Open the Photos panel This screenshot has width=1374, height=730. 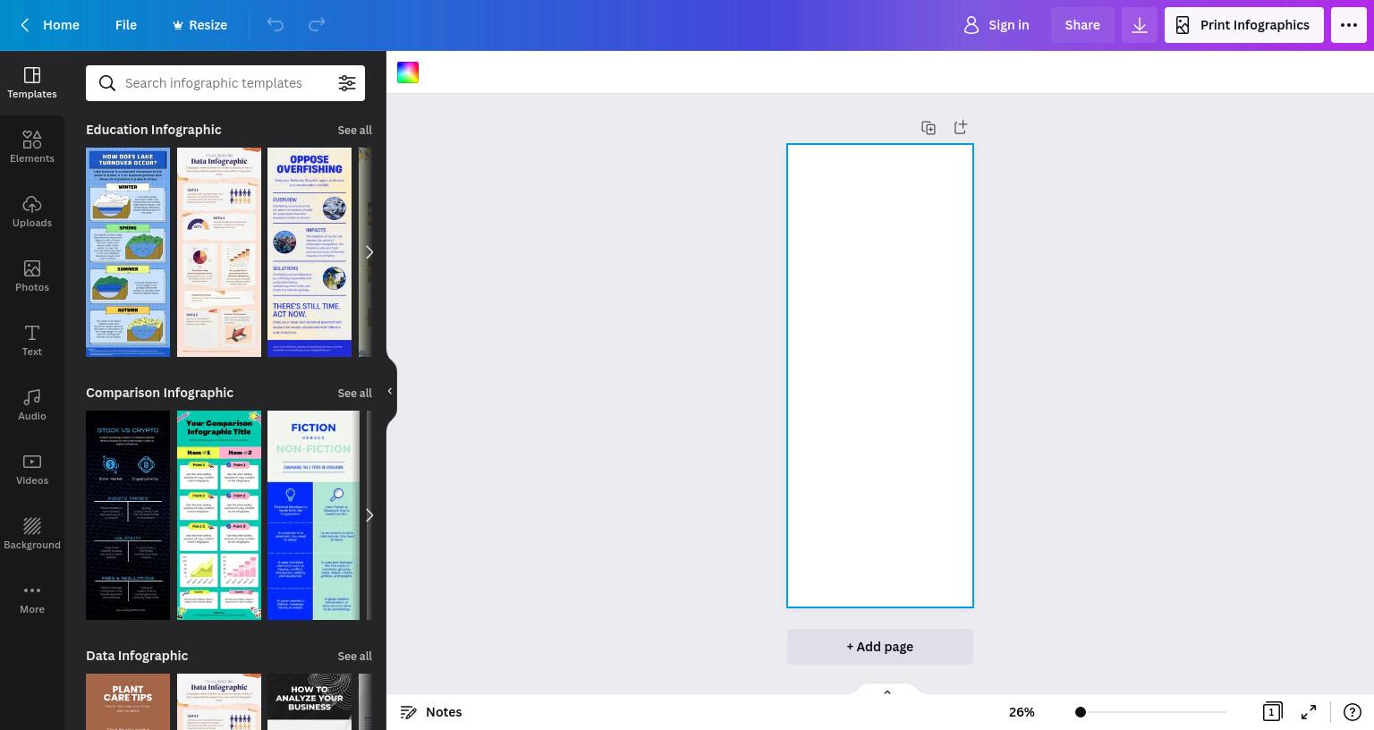click(x=32, y=276)
